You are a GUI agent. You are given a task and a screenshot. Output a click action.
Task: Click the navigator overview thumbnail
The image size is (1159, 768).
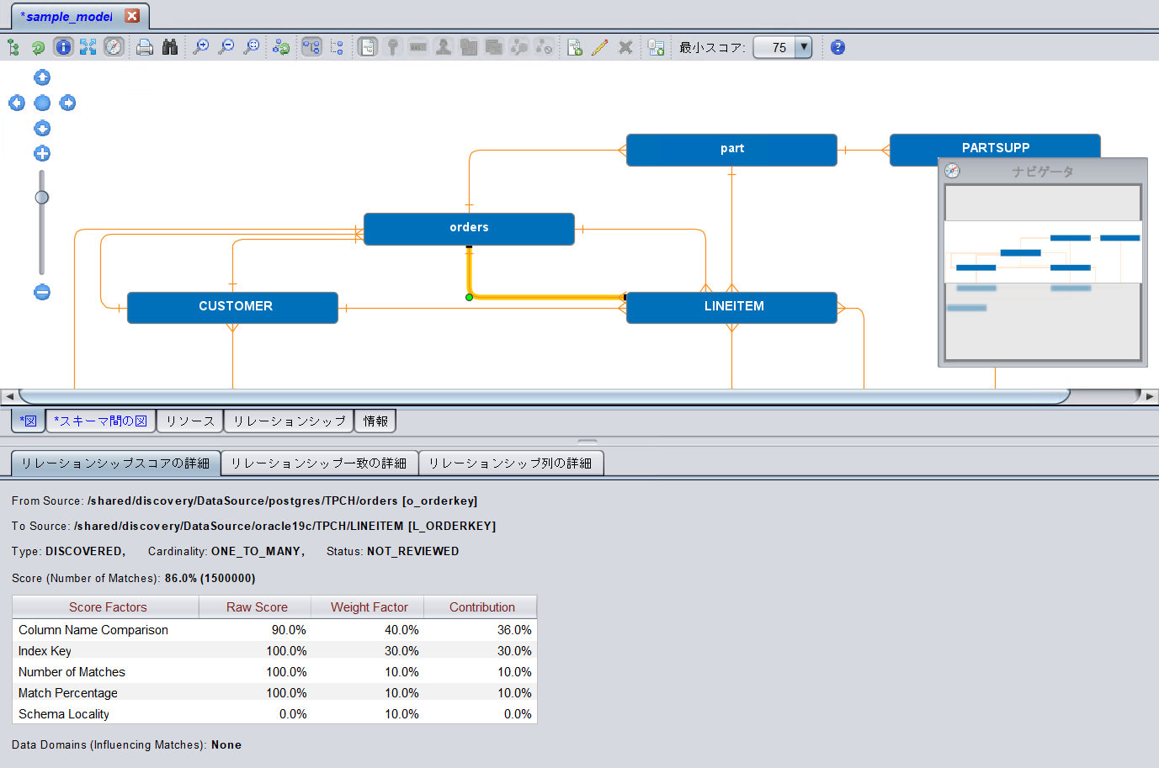(1043, 273)
